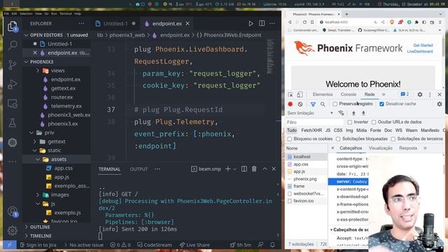Viewport: 448px width, 252px height.
Task: Open the LiveDashboard link
Action: [x=420, y=51]
